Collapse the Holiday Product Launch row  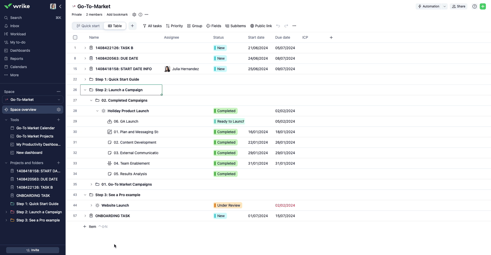[x=97, y=111]
